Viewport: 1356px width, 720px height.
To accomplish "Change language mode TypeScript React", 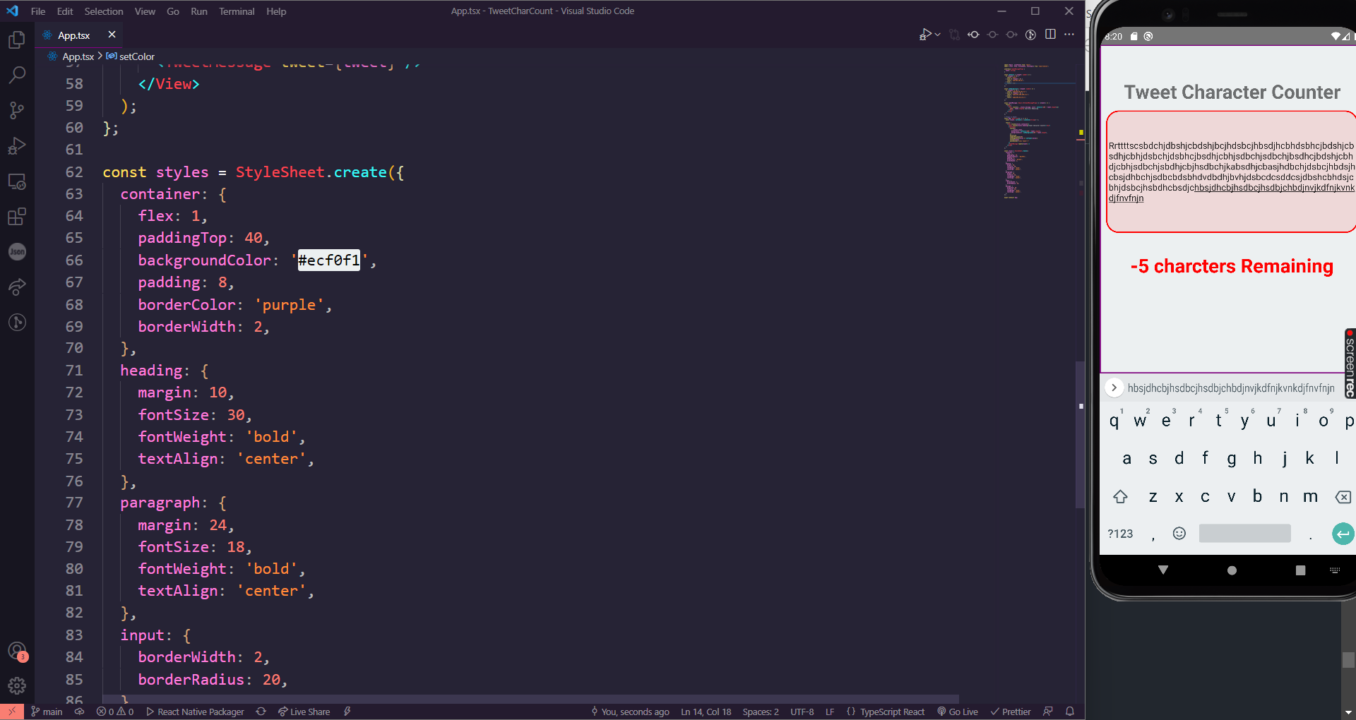I will (886, 712).
